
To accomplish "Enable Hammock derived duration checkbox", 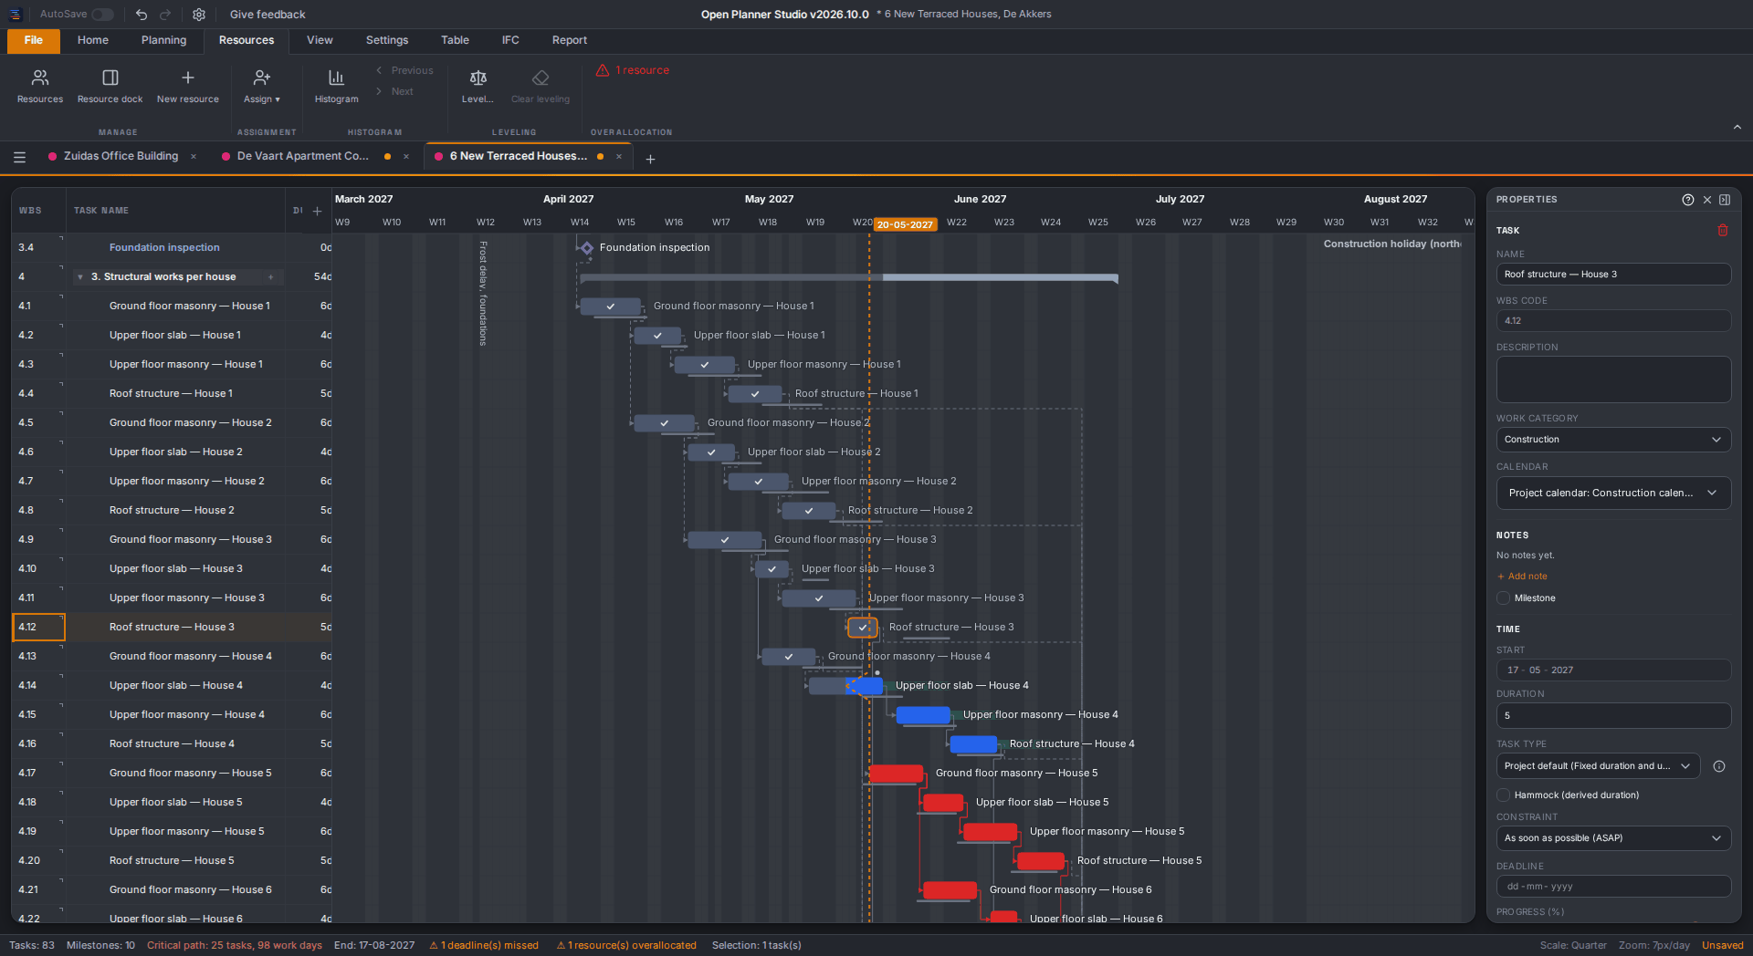I will pos(1503,795).
